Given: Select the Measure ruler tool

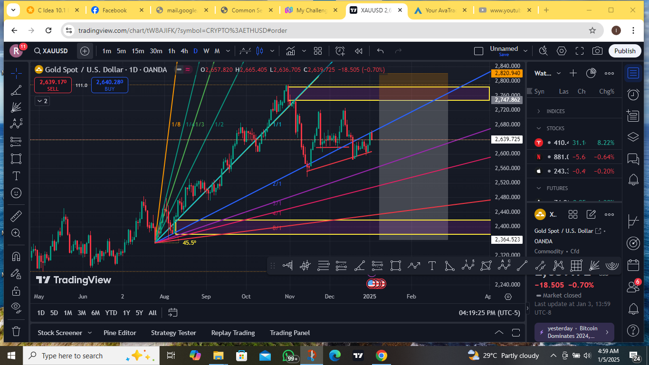Looking at the screenshot, I should pyautogui.click(x=16, y=216).
